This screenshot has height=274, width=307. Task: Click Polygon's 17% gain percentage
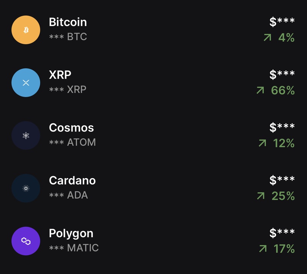tap(284, 249)
